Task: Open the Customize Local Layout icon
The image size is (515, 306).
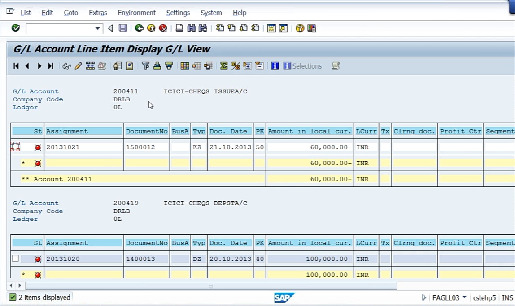Action: [x=312, y=28]
